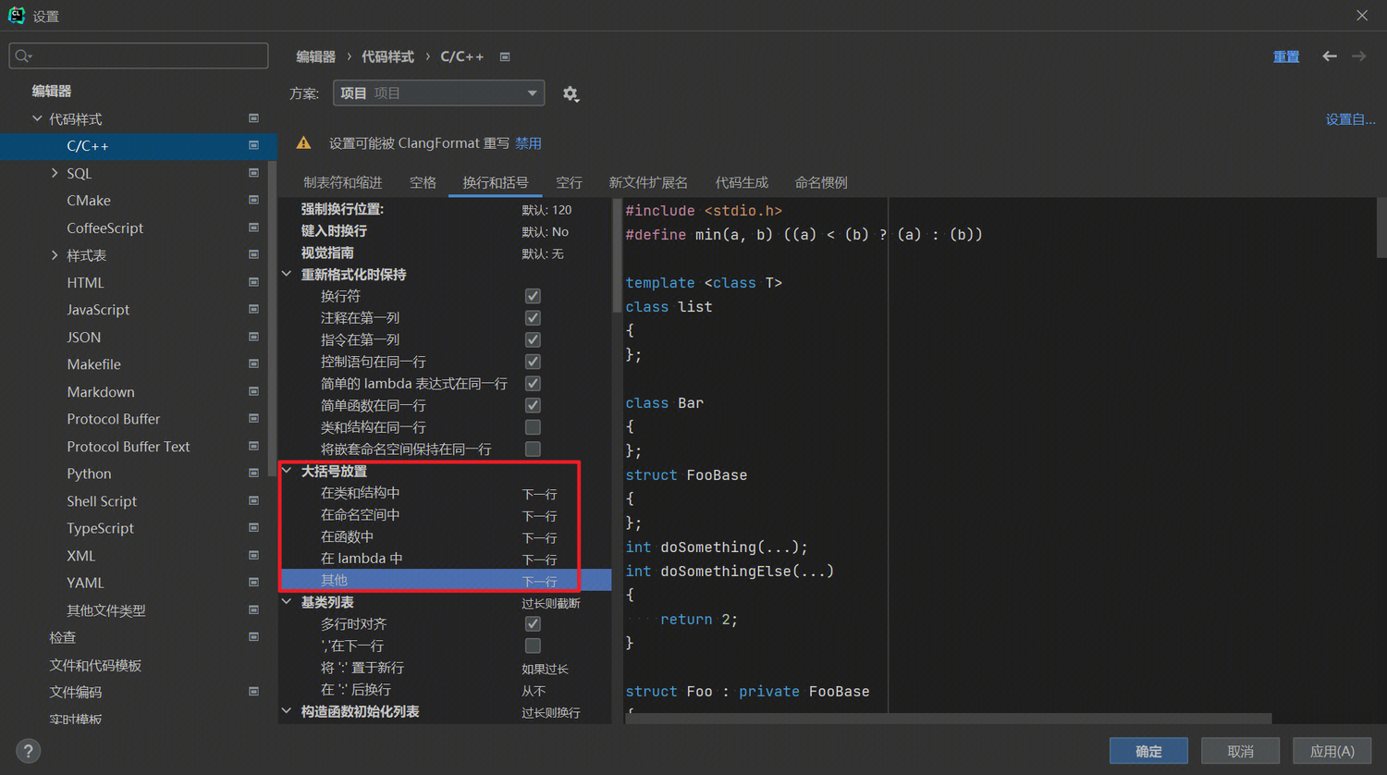Click the project-scope icon beside SQL
Viewport: 1387px width, 775px height.
coord(253,173)
